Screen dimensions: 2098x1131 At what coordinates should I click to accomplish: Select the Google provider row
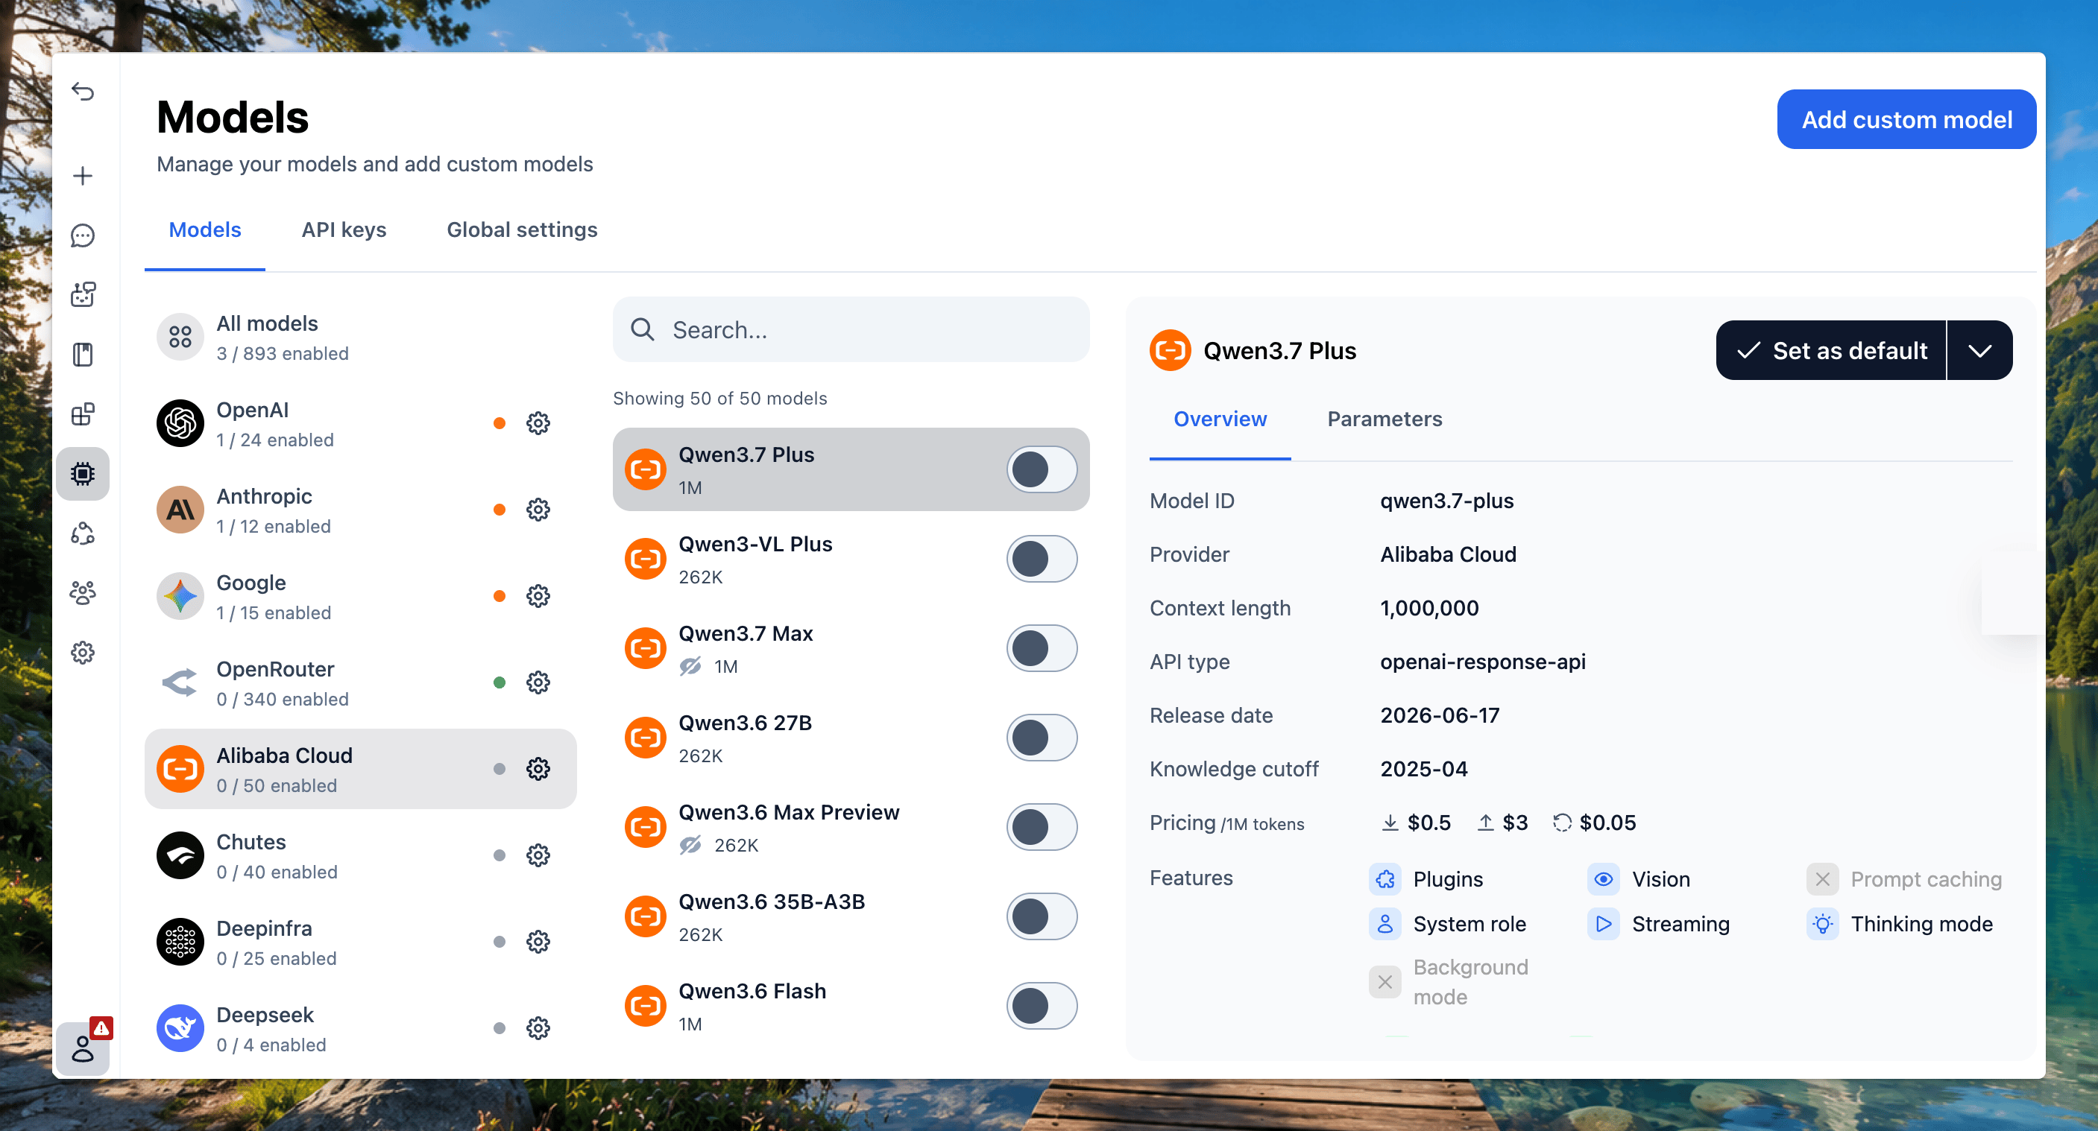click(x=360, y=595)
